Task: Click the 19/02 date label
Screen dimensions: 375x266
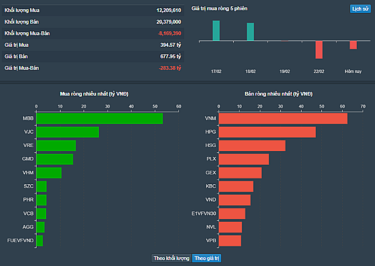Action: (x=284, y=71)
